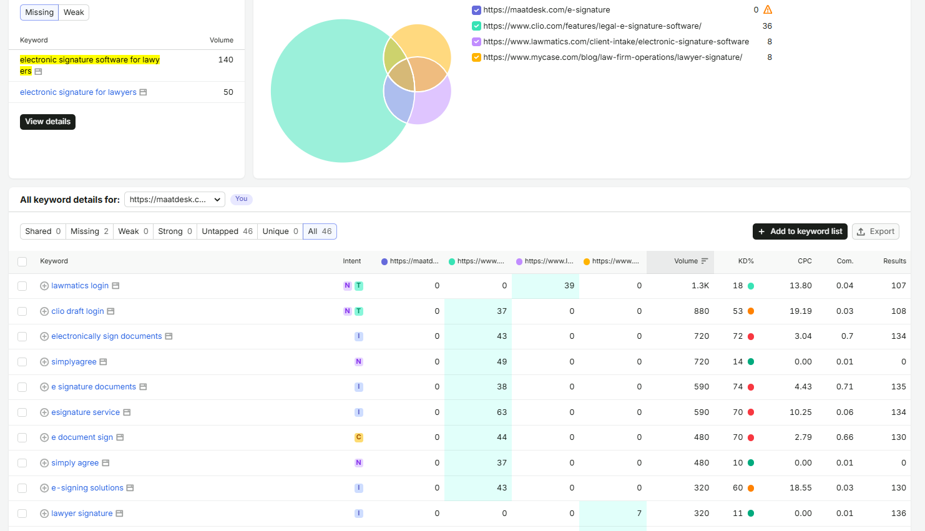Click SERP icon beside electronic signature for lawyers
Image resolution: width=925 pixels, height=531 pixels.
143,92
